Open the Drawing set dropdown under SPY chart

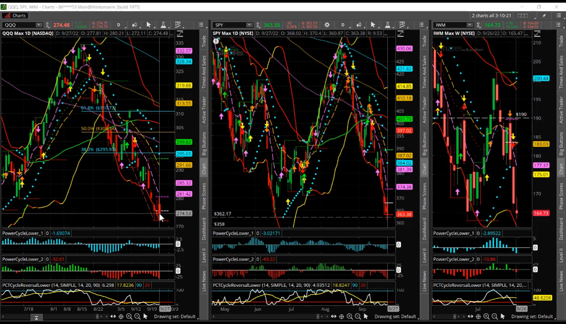[x=396, y=316]
